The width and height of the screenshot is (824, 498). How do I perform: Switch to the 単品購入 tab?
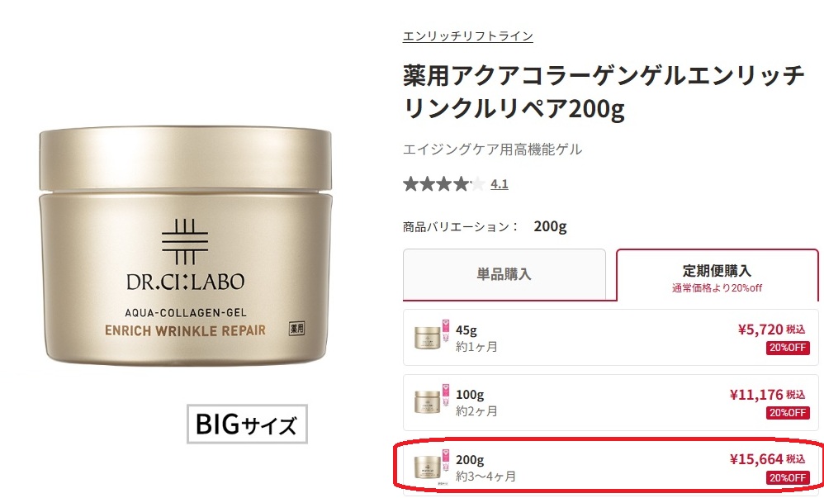(504, 274)
